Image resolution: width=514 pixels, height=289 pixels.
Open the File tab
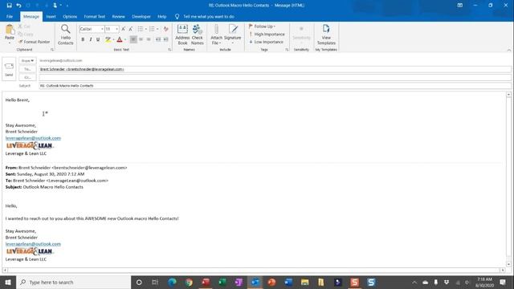10,16
